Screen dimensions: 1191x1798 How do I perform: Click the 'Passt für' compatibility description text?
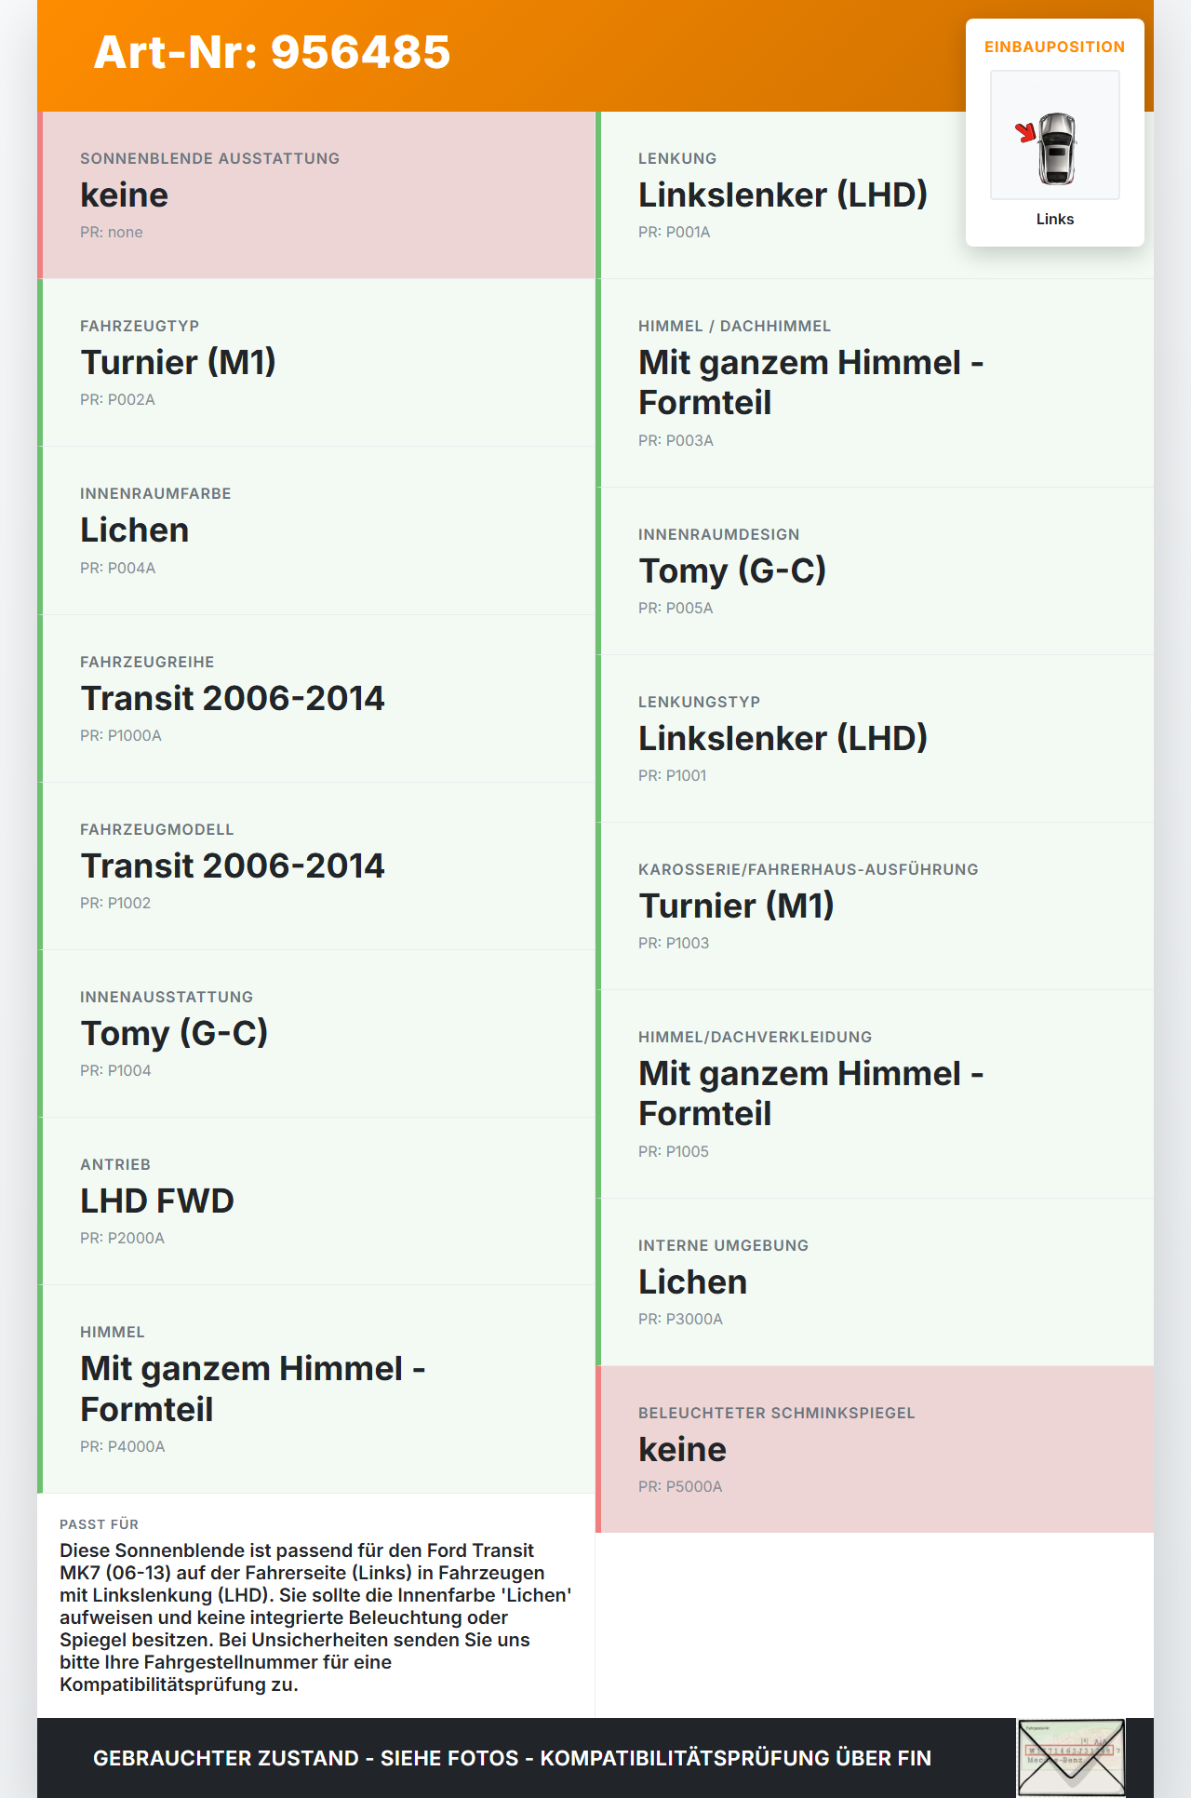314,1617
